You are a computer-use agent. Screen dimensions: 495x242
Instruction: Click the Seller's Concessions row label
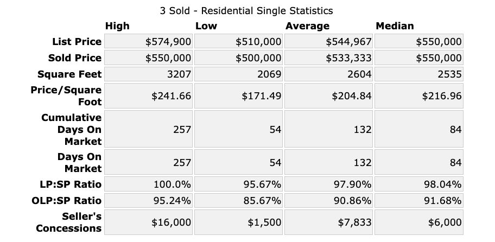69,222
